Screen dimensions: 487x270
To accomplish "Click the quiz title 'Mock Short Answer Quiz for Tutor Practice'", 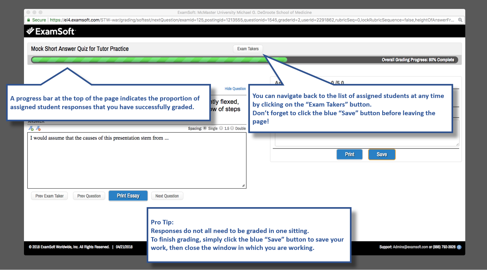I will click(80, 49).
